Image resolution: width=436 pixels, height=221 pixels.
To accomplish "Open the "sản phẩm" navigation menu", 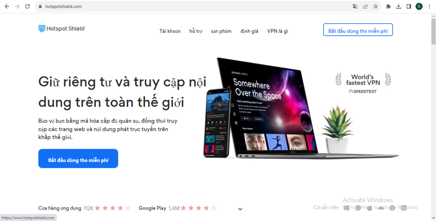I will 221,31.
